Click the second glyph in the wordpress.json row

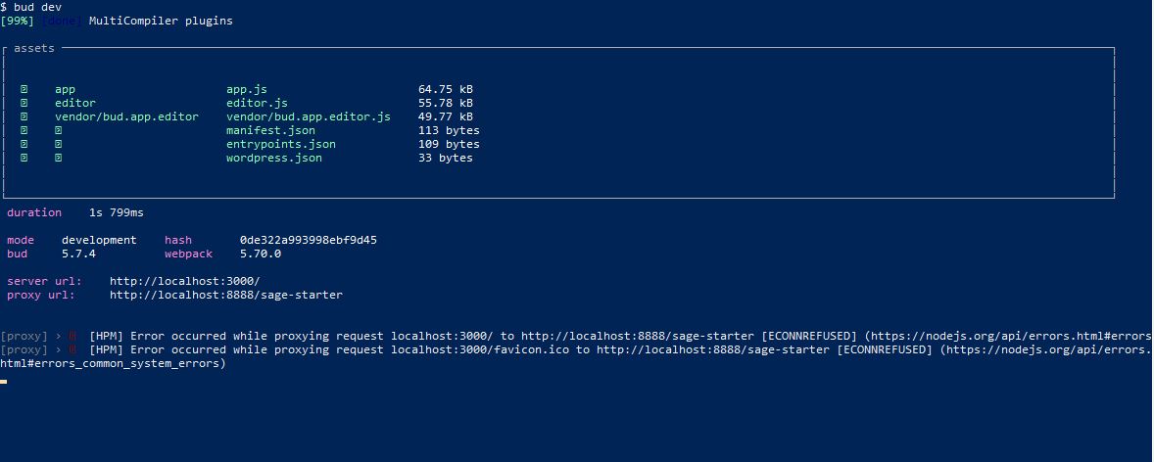[x=59, y=158]
